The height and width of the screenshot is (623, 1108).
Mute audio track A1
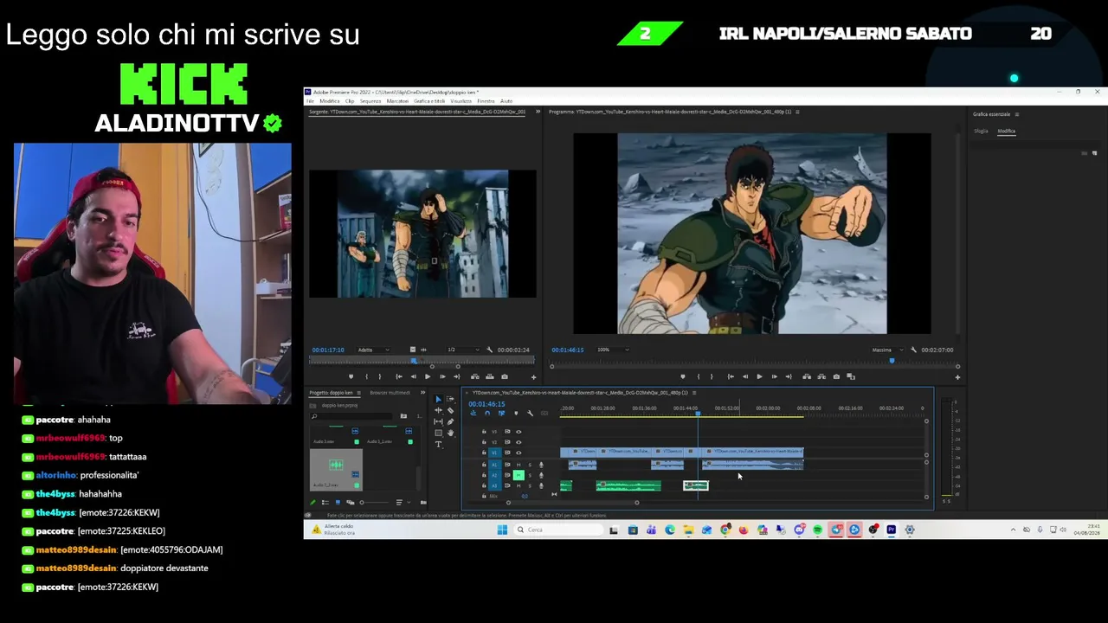(519, 465)
